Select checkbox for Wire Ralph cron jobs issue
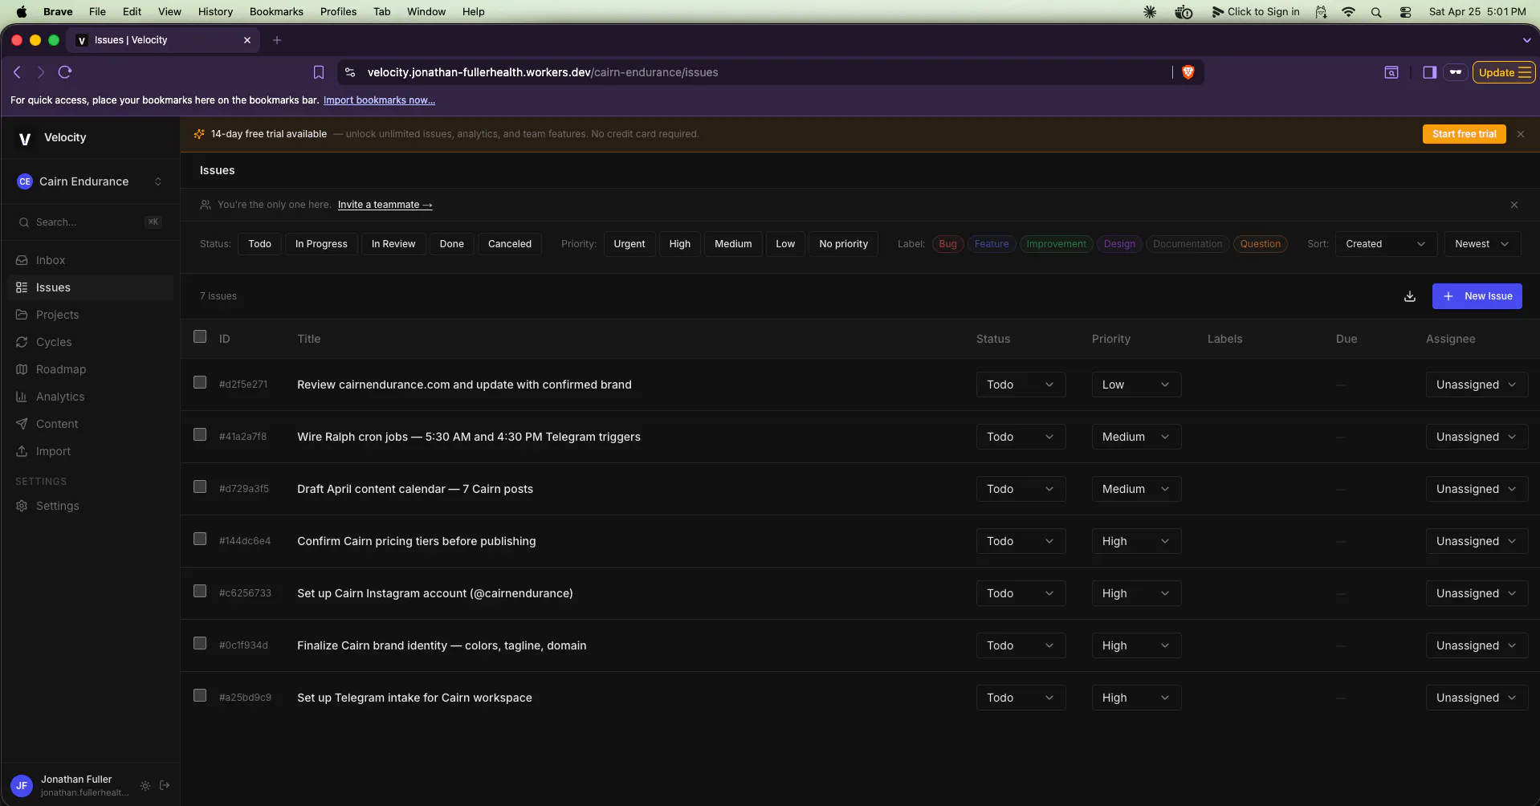Image resolution: width=1540 pixels, height=806 pixels. (x=200, y=434)
